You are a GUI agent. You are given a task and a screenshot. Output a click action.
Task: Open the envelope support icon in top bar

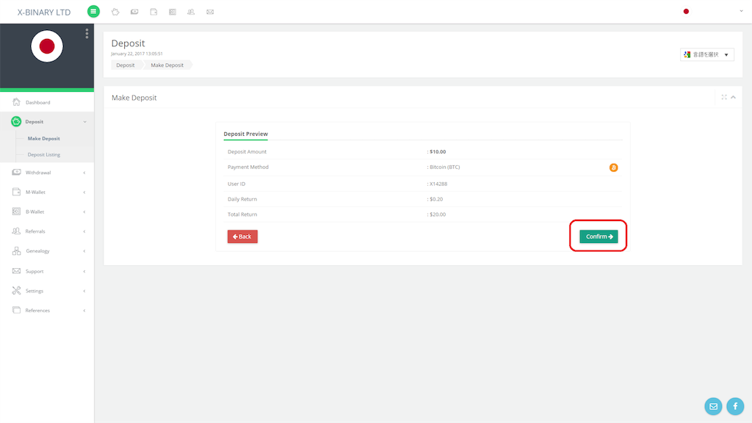pos(210,12)
